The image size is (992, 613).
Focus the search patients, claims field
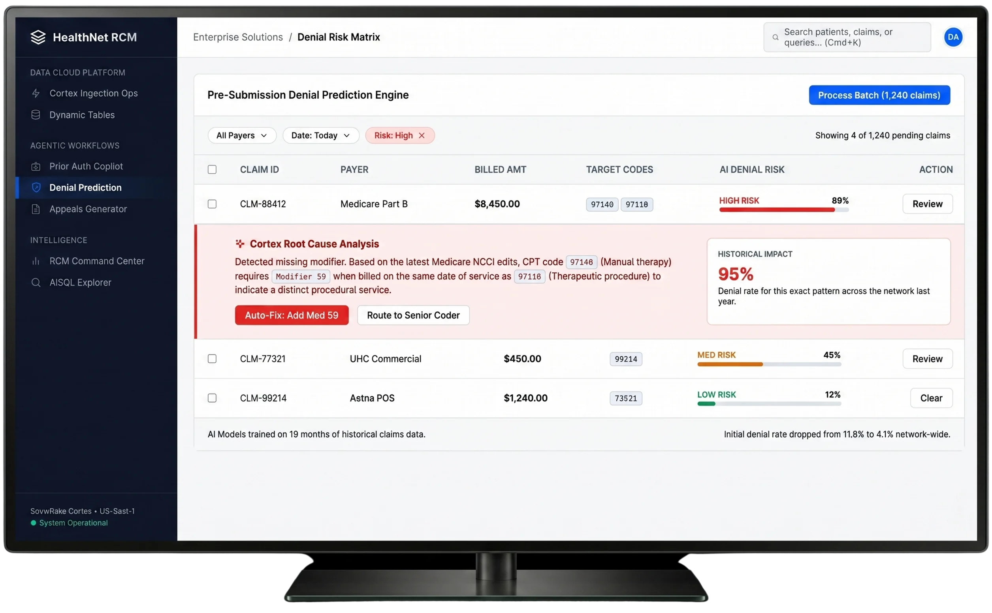(847, 37)
